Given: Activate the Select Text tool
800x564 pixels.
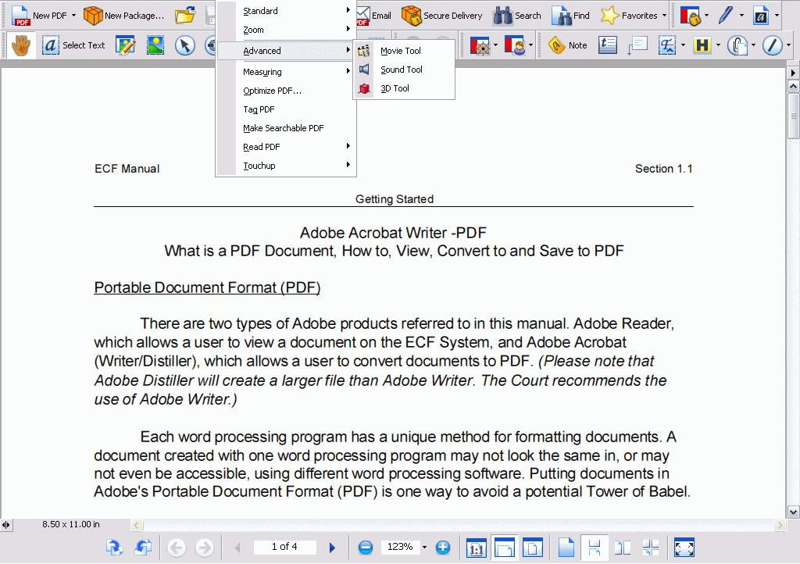Looking at the screenshot, I should (x=73, y=45).
